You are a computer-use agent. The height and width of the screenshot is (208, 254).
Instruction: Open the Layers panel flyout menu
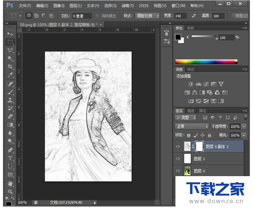pos(245,111)
